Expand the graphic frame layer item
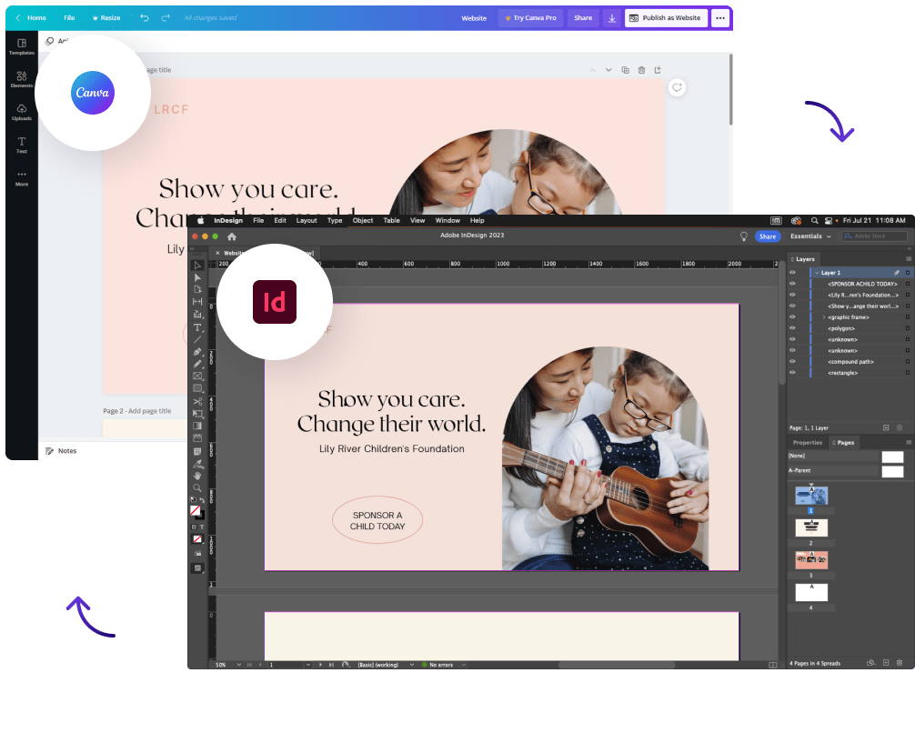This screenshot has width=915, height=733. coord(824,317)
